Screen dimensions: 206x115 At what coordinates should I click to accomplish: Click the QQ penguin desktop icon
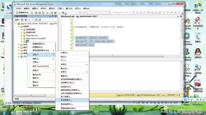(x=198, y=52)
